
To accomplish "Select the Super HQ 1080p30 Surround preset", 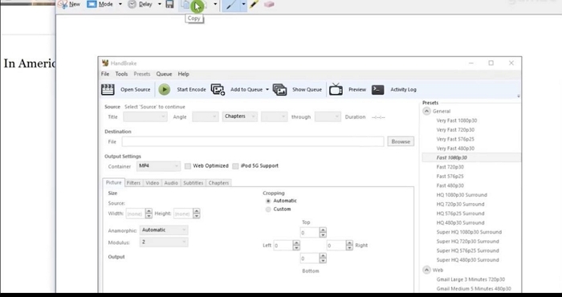I will point(469,232).
